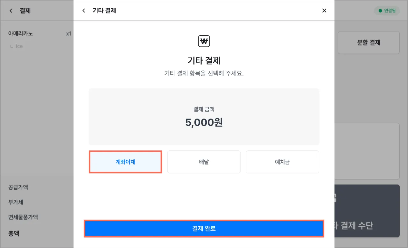This screenshot has width=408, height=248.
Task: Click the 분할 결제 button
Action: pos(368,42)
